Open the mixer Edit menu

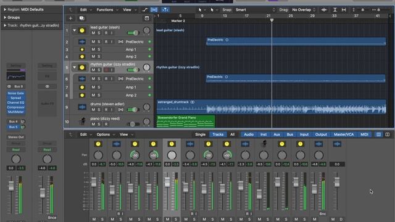pyautogui.click(x=85, y=134)
